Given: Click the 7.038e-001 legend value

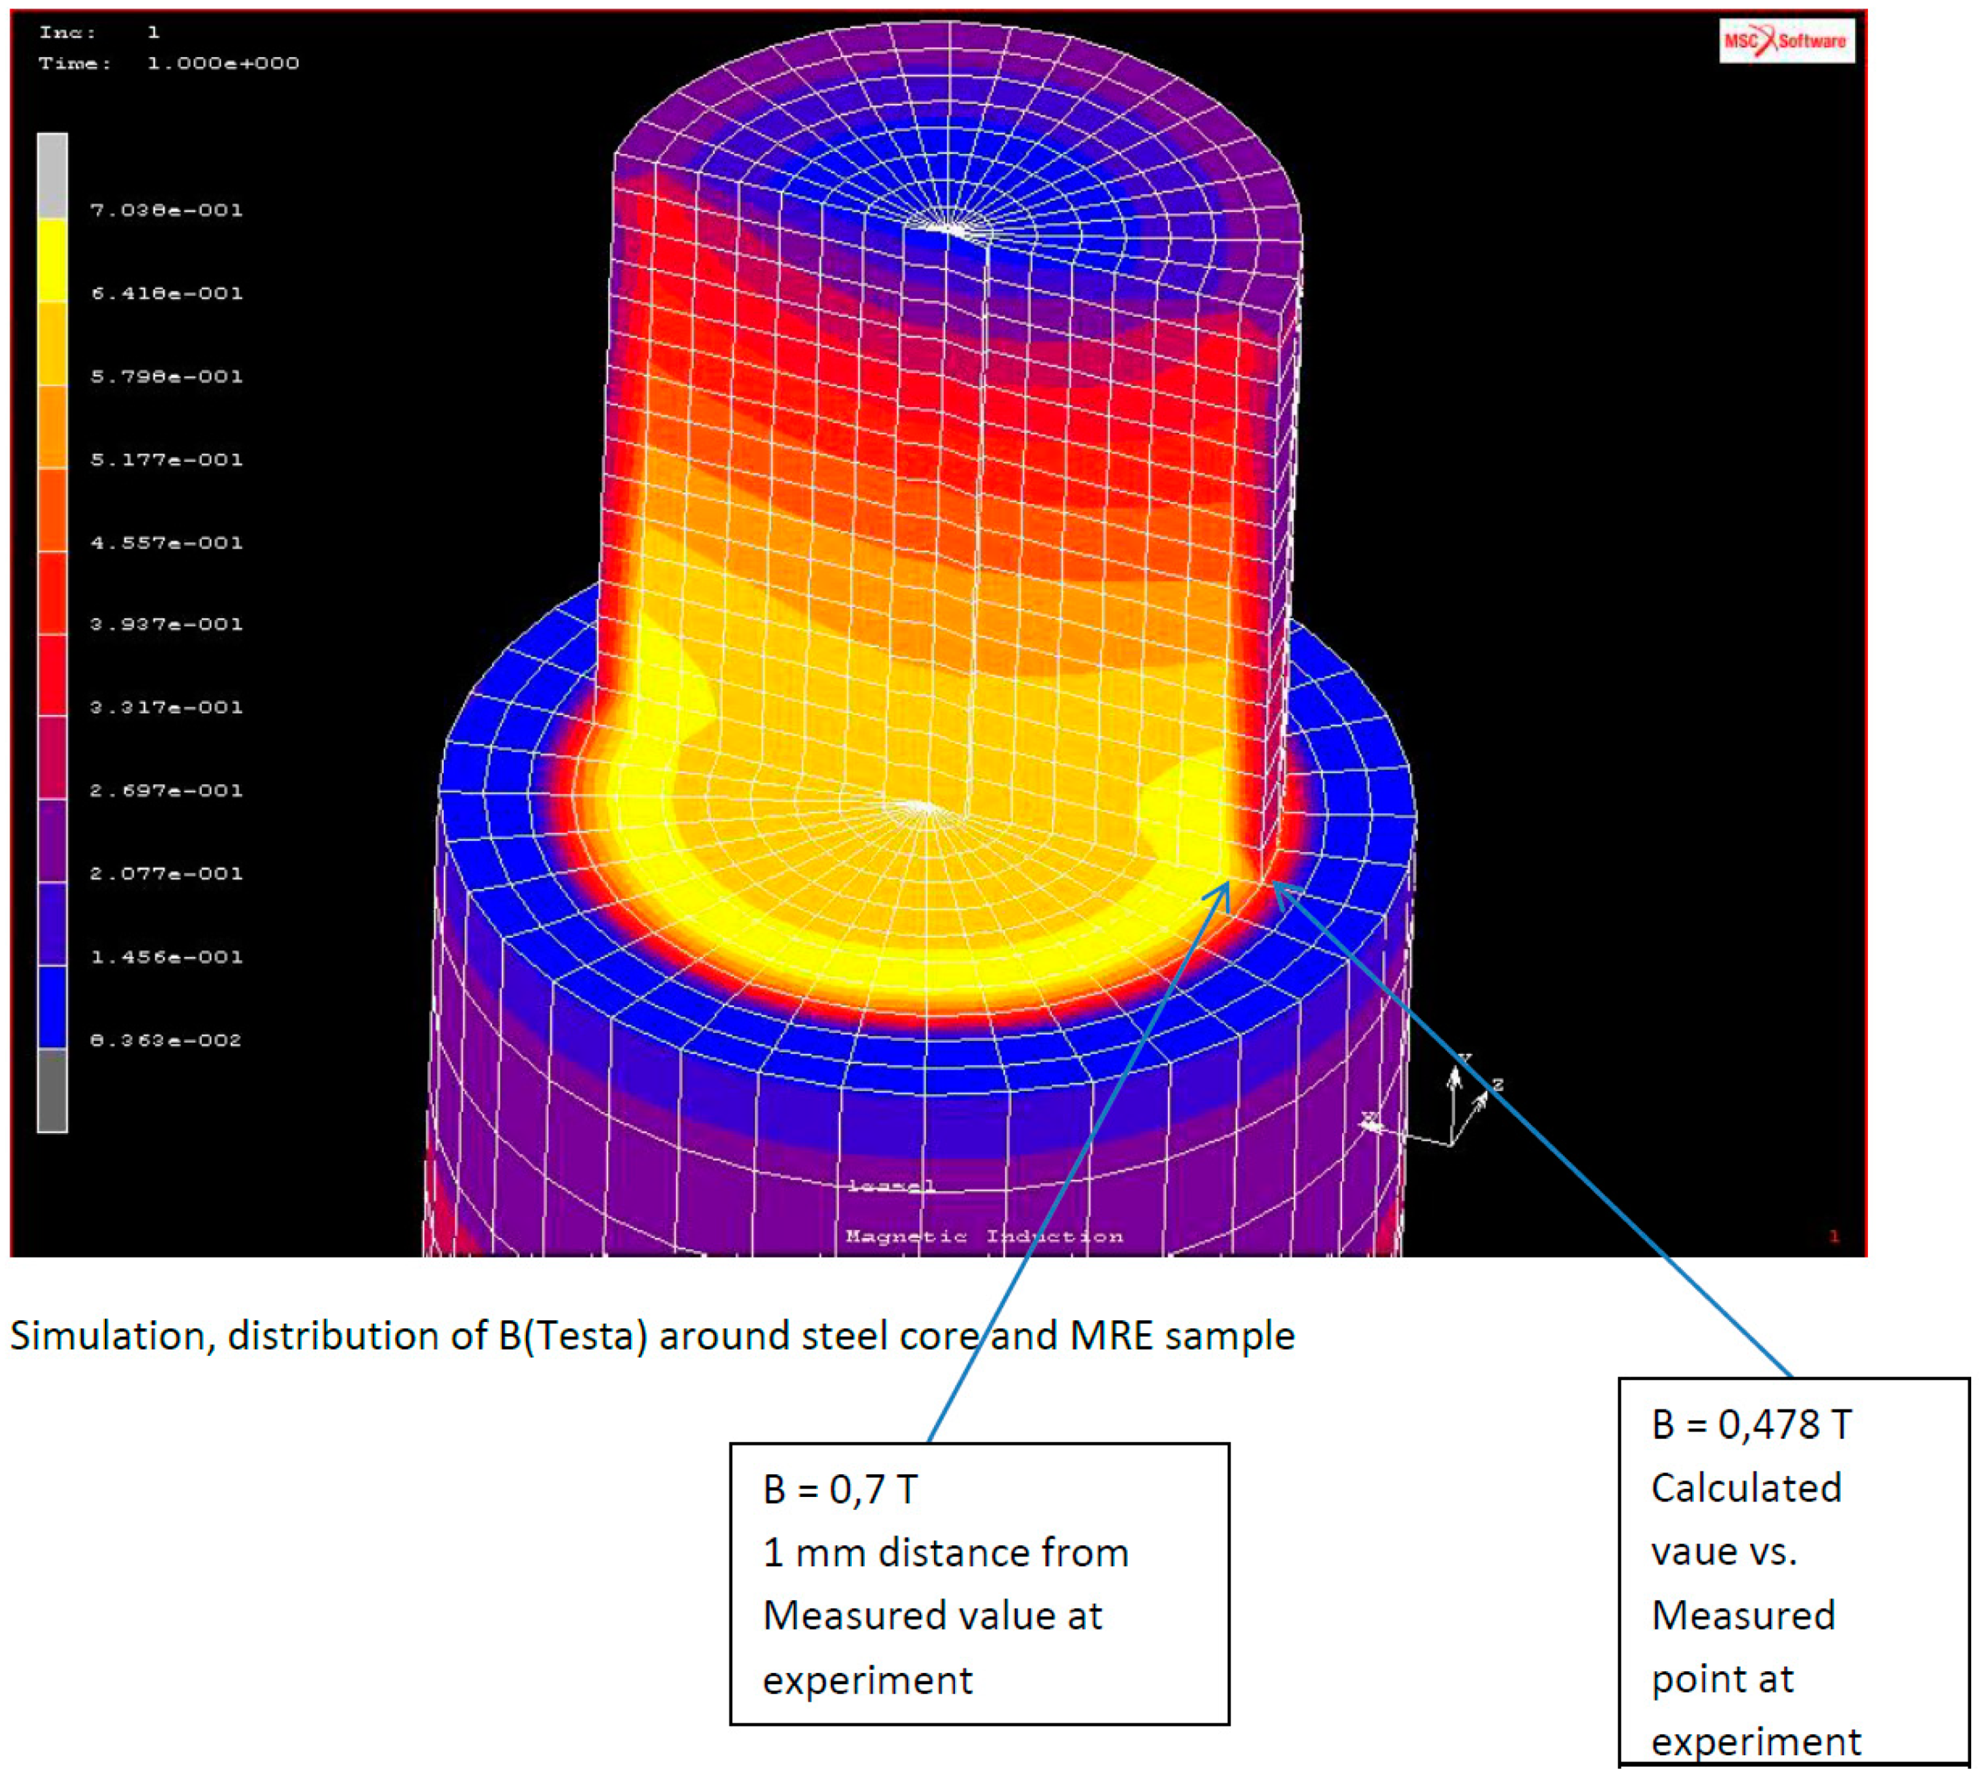Looking at the screenshot, I should (x=166, y=210).
